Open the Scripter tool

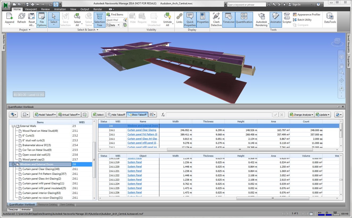[x=287, y=20]
